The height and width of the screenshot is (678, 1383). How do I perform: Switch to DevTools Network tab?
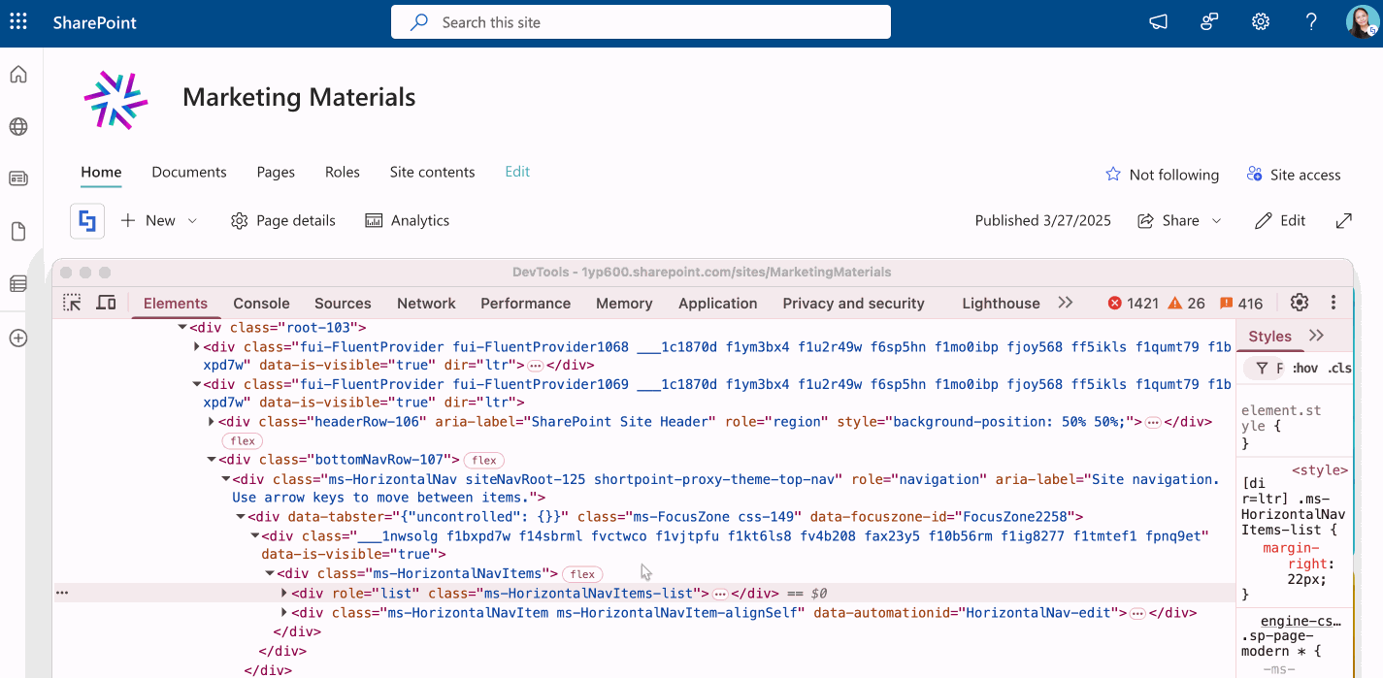coord(426,304)
